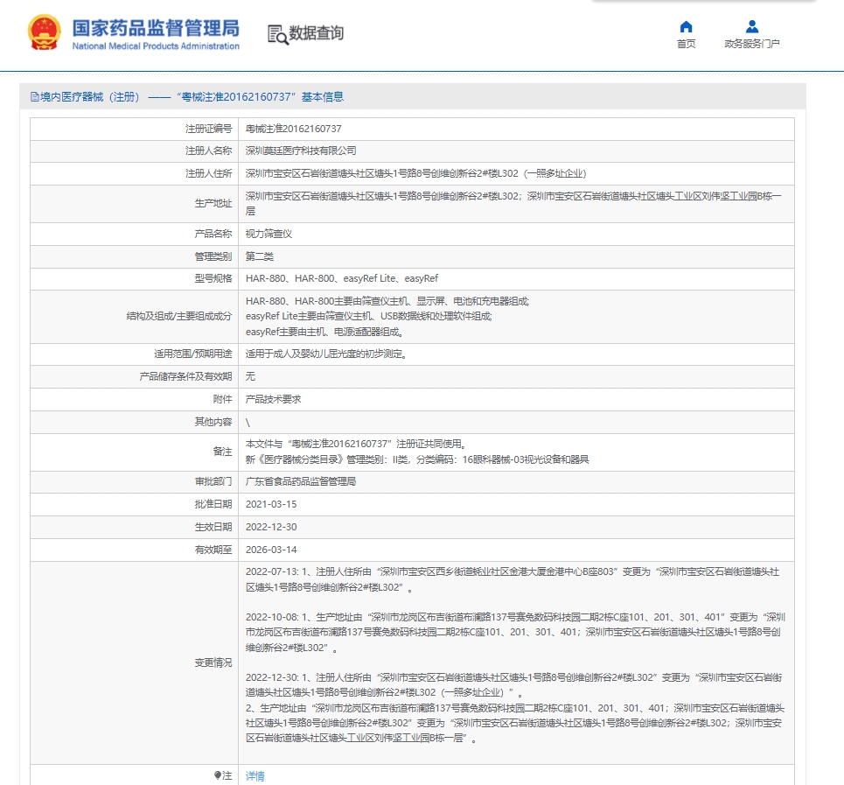844x785 pixels.
Task: Click approving dept 广东省食品药品监督管理局
Action: [x=301, y=481]
